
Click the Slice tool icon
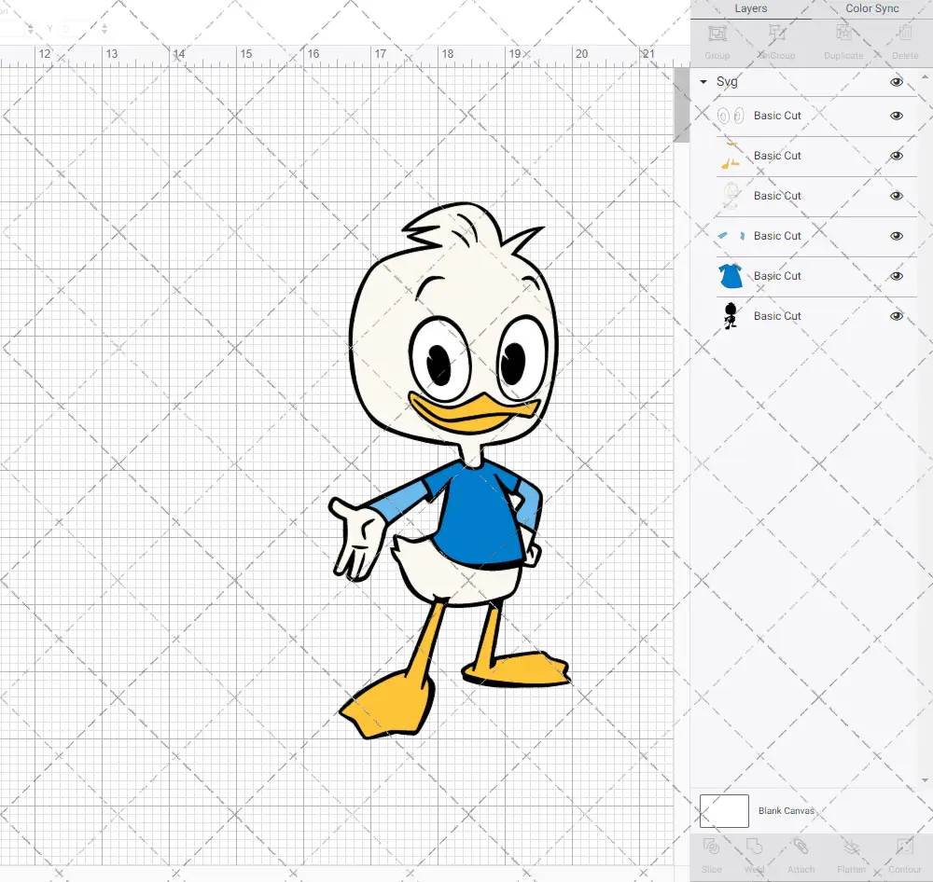(711, 847)
